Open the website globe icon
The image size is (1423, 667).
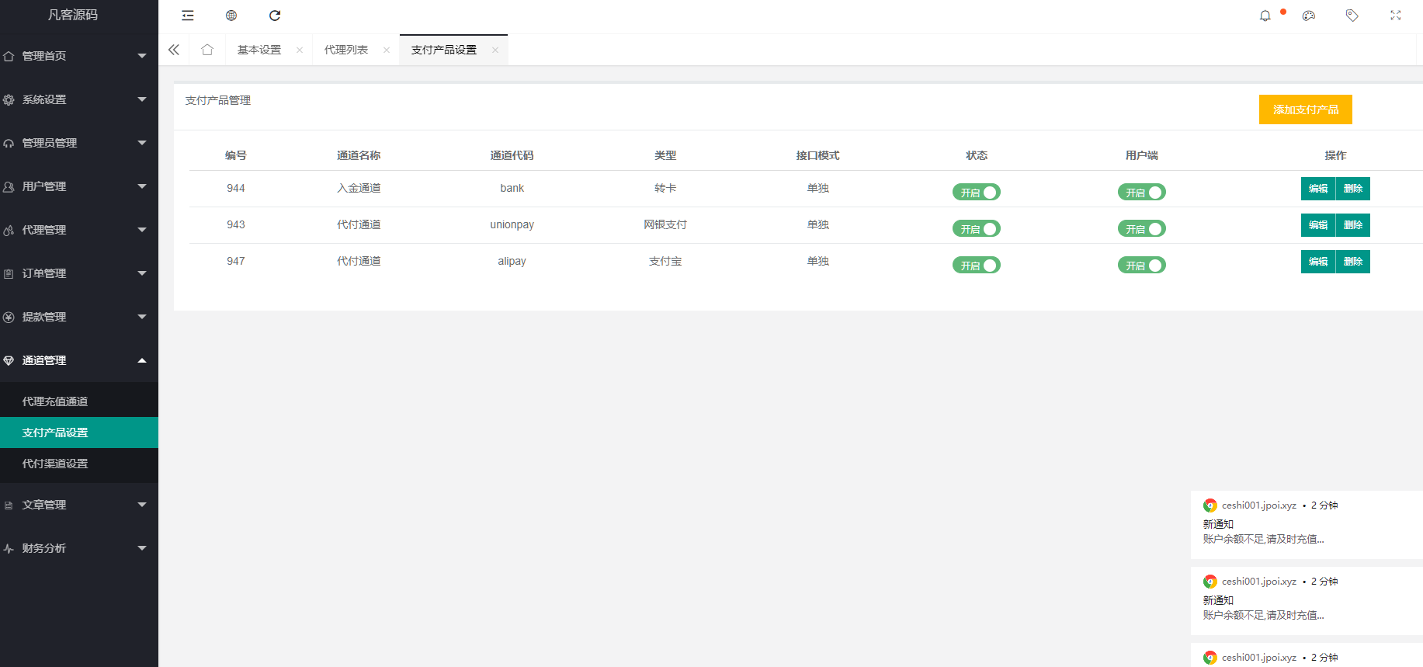(231, 16)
